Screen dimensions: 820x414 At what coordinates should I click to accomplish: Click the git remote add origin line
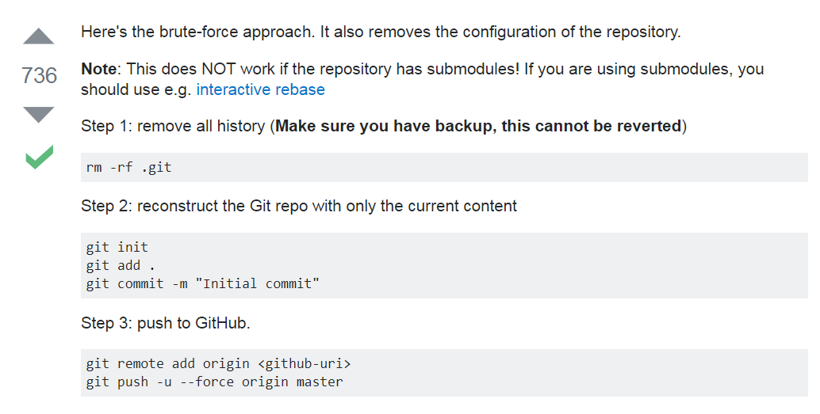tap(219, 363)
